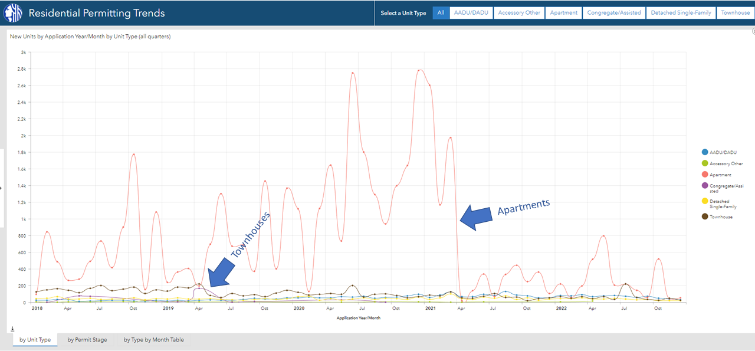Select the by Unit Type tab
This screenshot has height=351, width=755.
pos(35,340)
